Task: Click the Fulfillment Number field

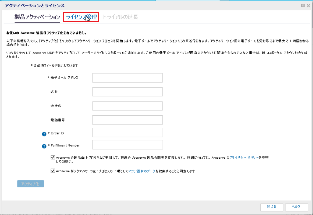Action: (x=128, y=145)
